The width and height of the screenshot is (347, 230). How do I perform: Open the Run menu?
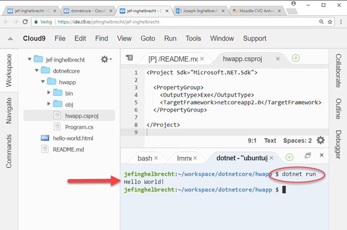pyautogui.click(x=170, y=38)
